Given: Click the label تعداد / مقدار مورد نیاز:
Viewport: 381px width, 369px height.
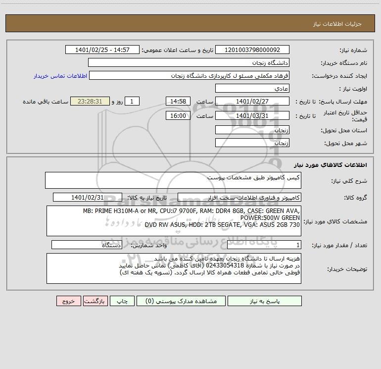Looking at the screenshot, I should pos(339,246).
